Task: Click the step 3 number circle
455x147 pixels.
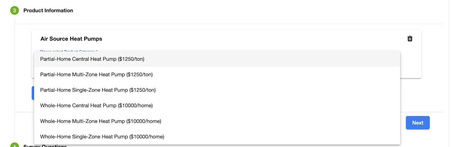Action: tap(15, 10)
